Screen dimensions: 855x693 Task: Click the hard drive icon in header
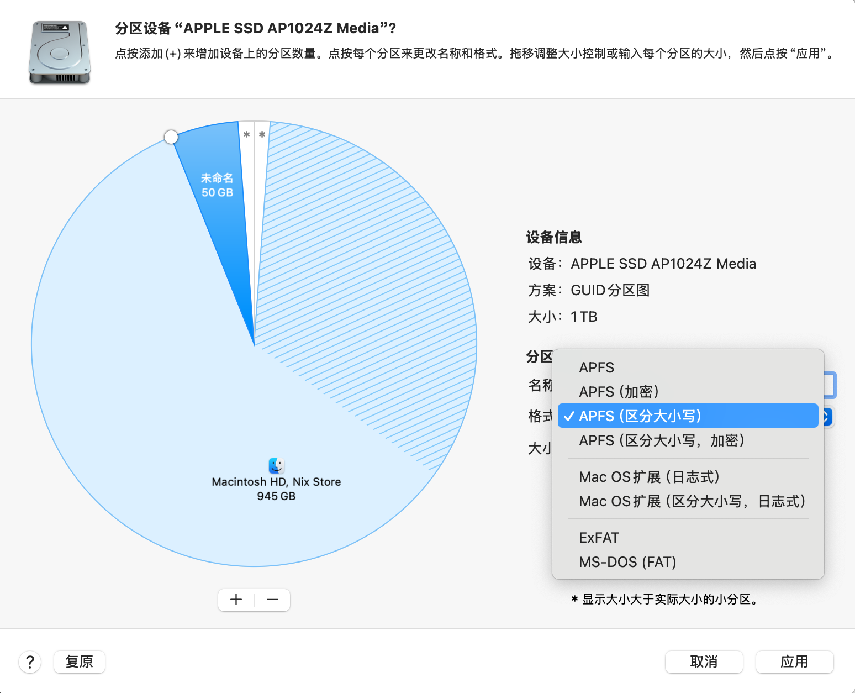pyautogui.click(x=60, y=53)
